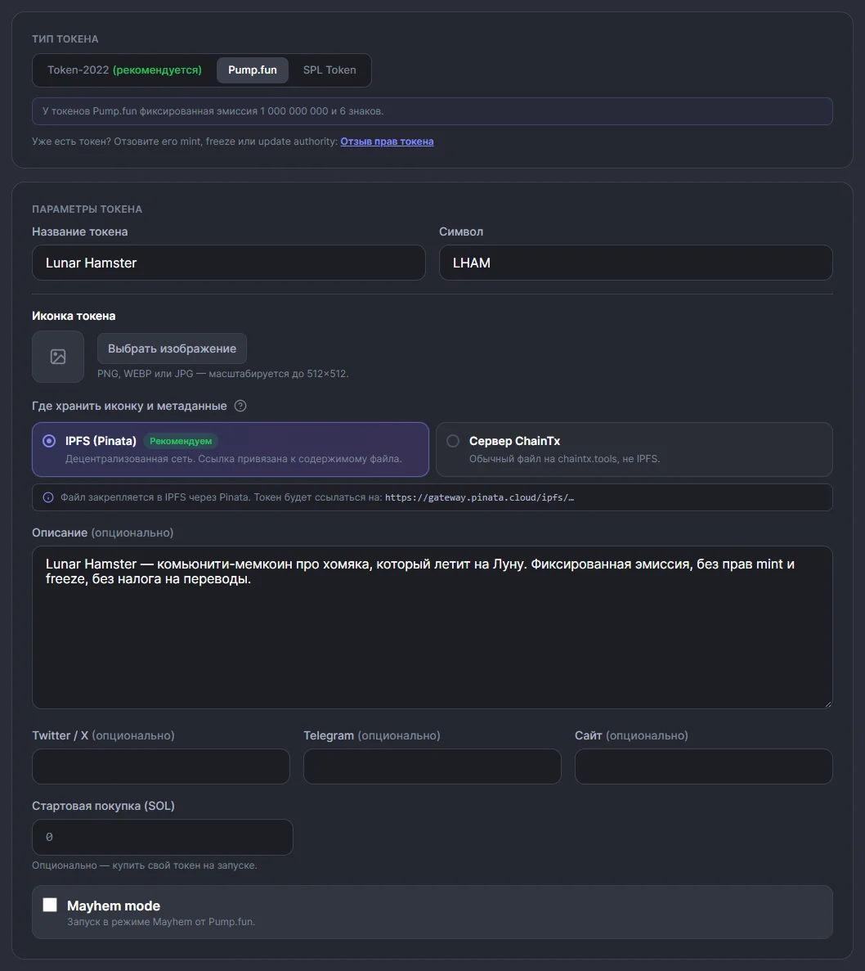Click the Запуск в режиме Mayhem description
The image size is (865, 971).
tap(161, 922)
